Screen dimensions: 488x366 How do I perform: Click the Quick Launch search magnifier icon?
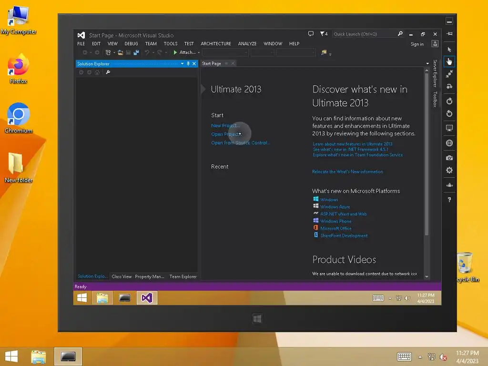pyautogui.click(x=400, y=34)
